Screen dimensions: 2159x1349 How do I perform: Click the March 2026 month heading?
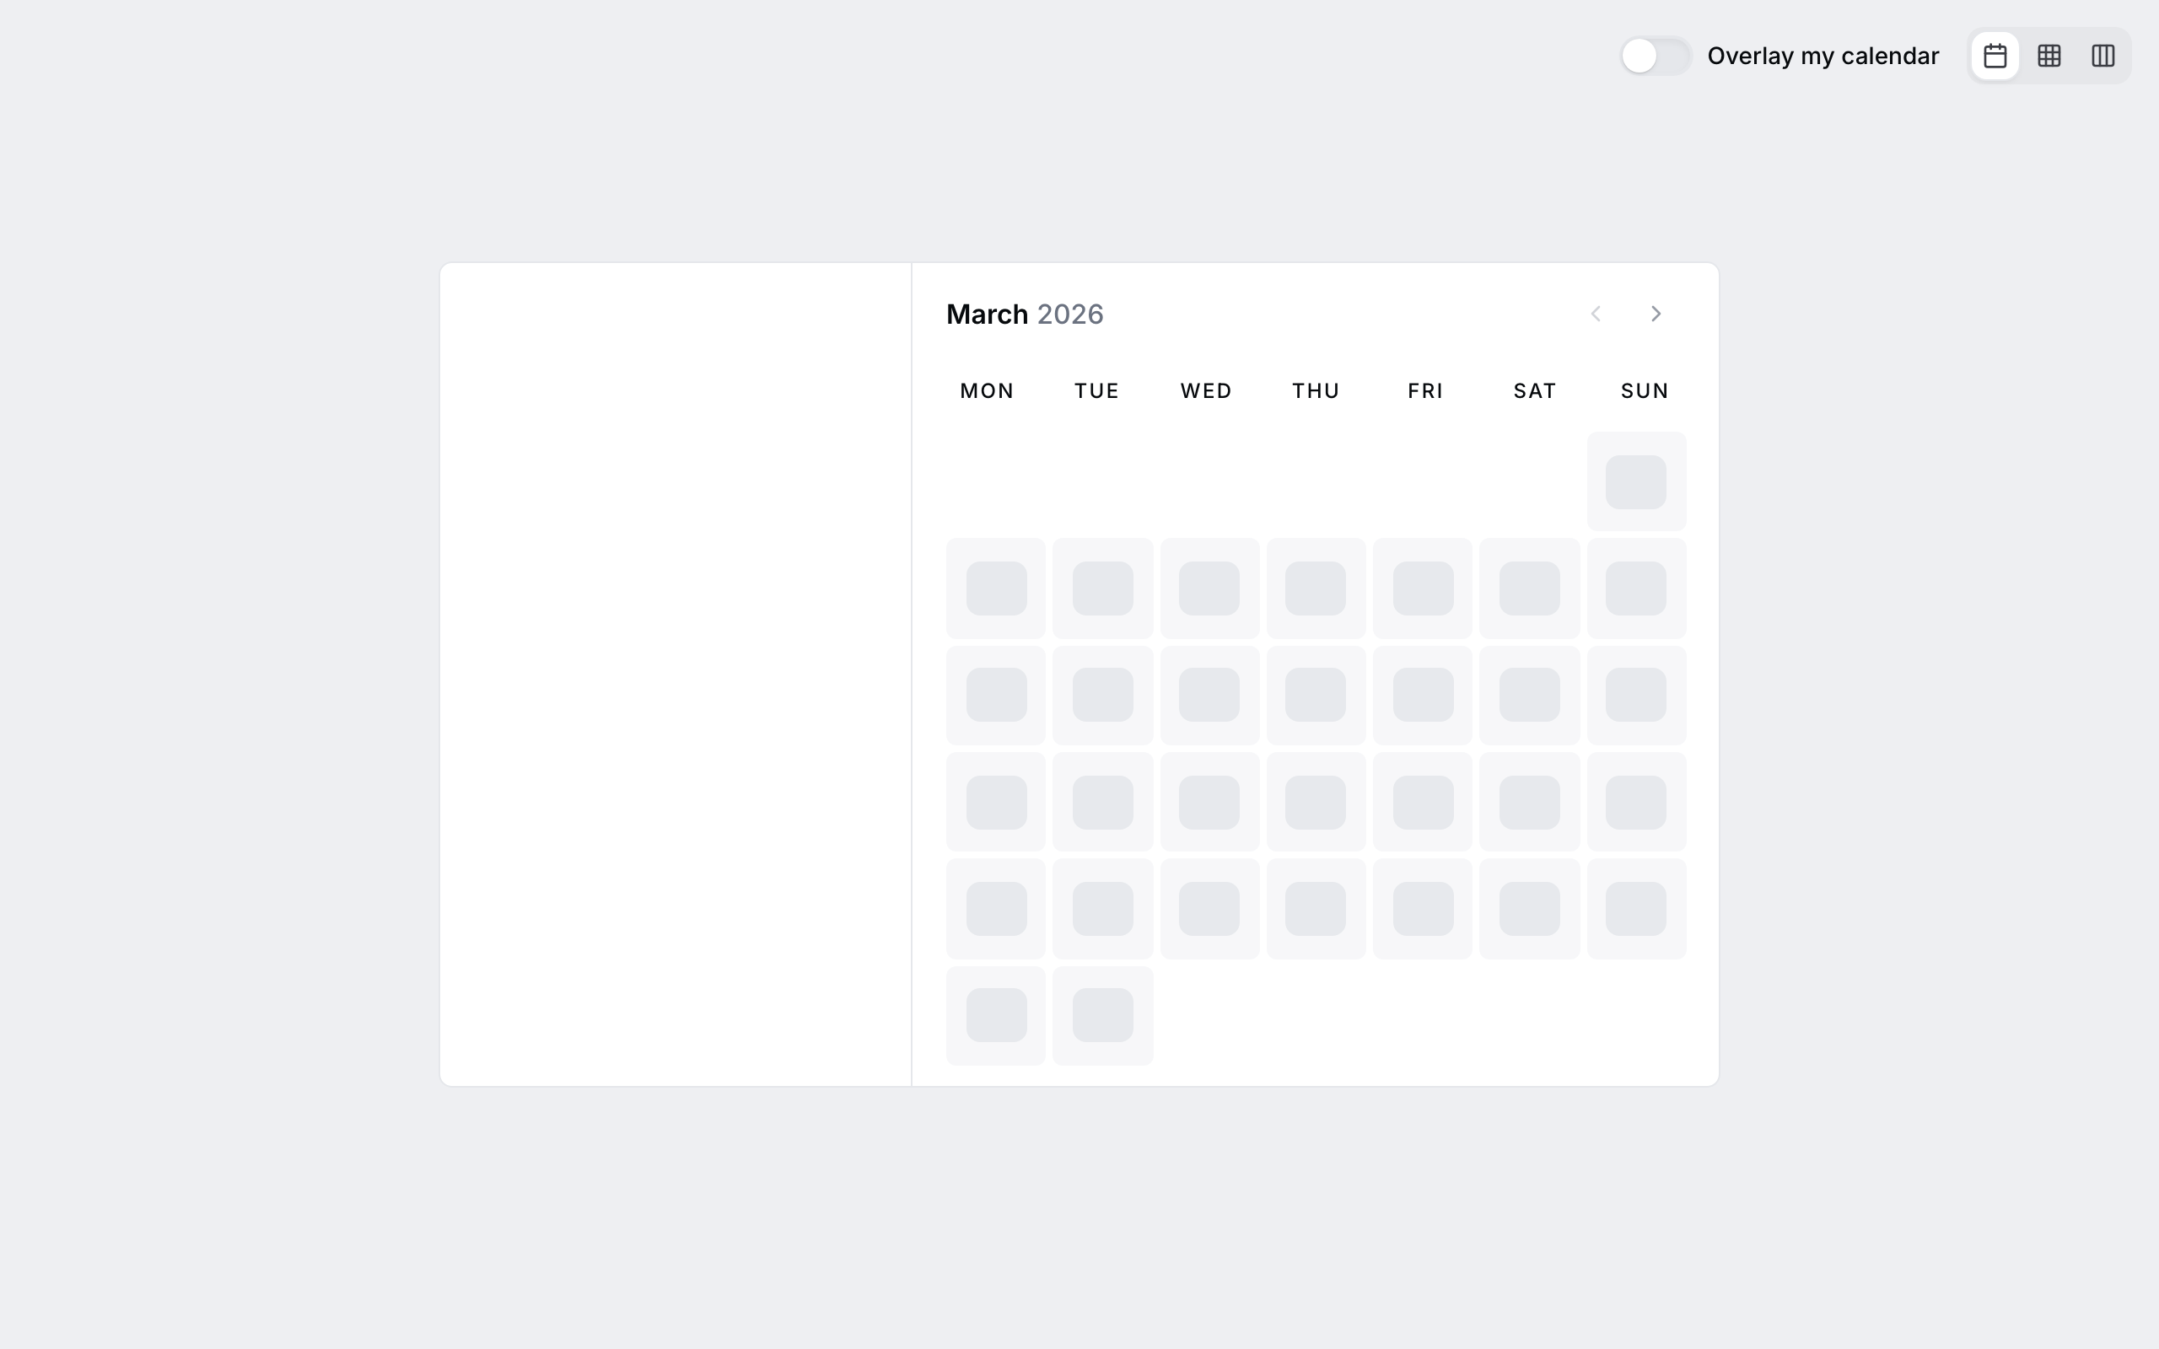pyautogui.click(x=1024, y=314)
